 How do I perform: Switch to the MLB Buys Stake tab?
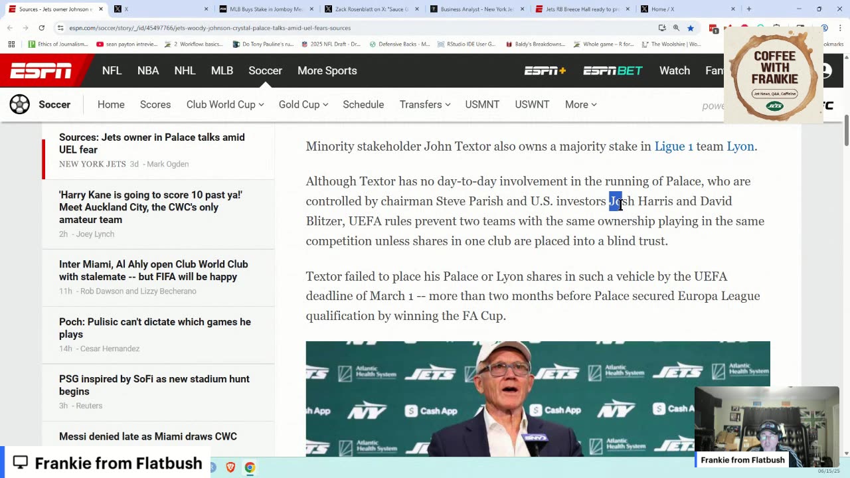(x=266, y=9)
